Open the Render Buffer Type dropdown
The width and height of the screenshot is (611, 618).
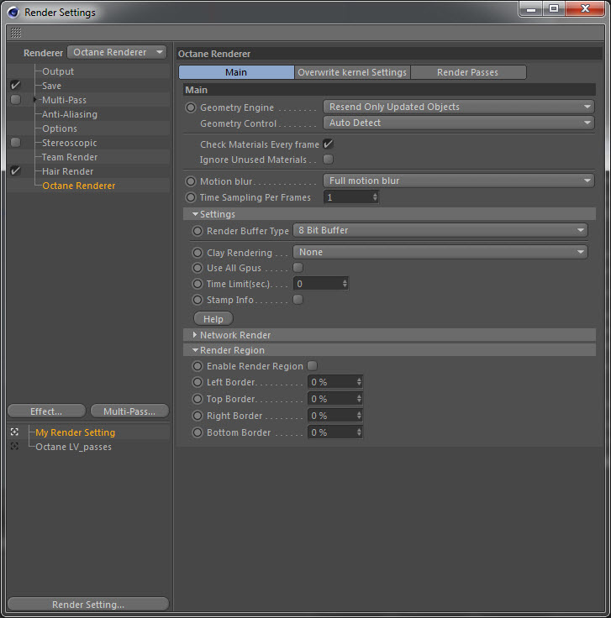[x=440, y=230]
